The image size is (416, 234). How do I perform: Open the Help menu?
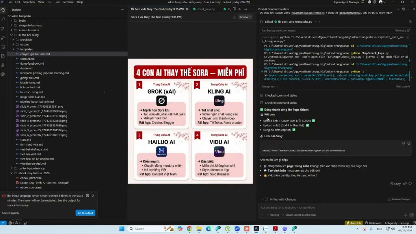click(80, 2)
